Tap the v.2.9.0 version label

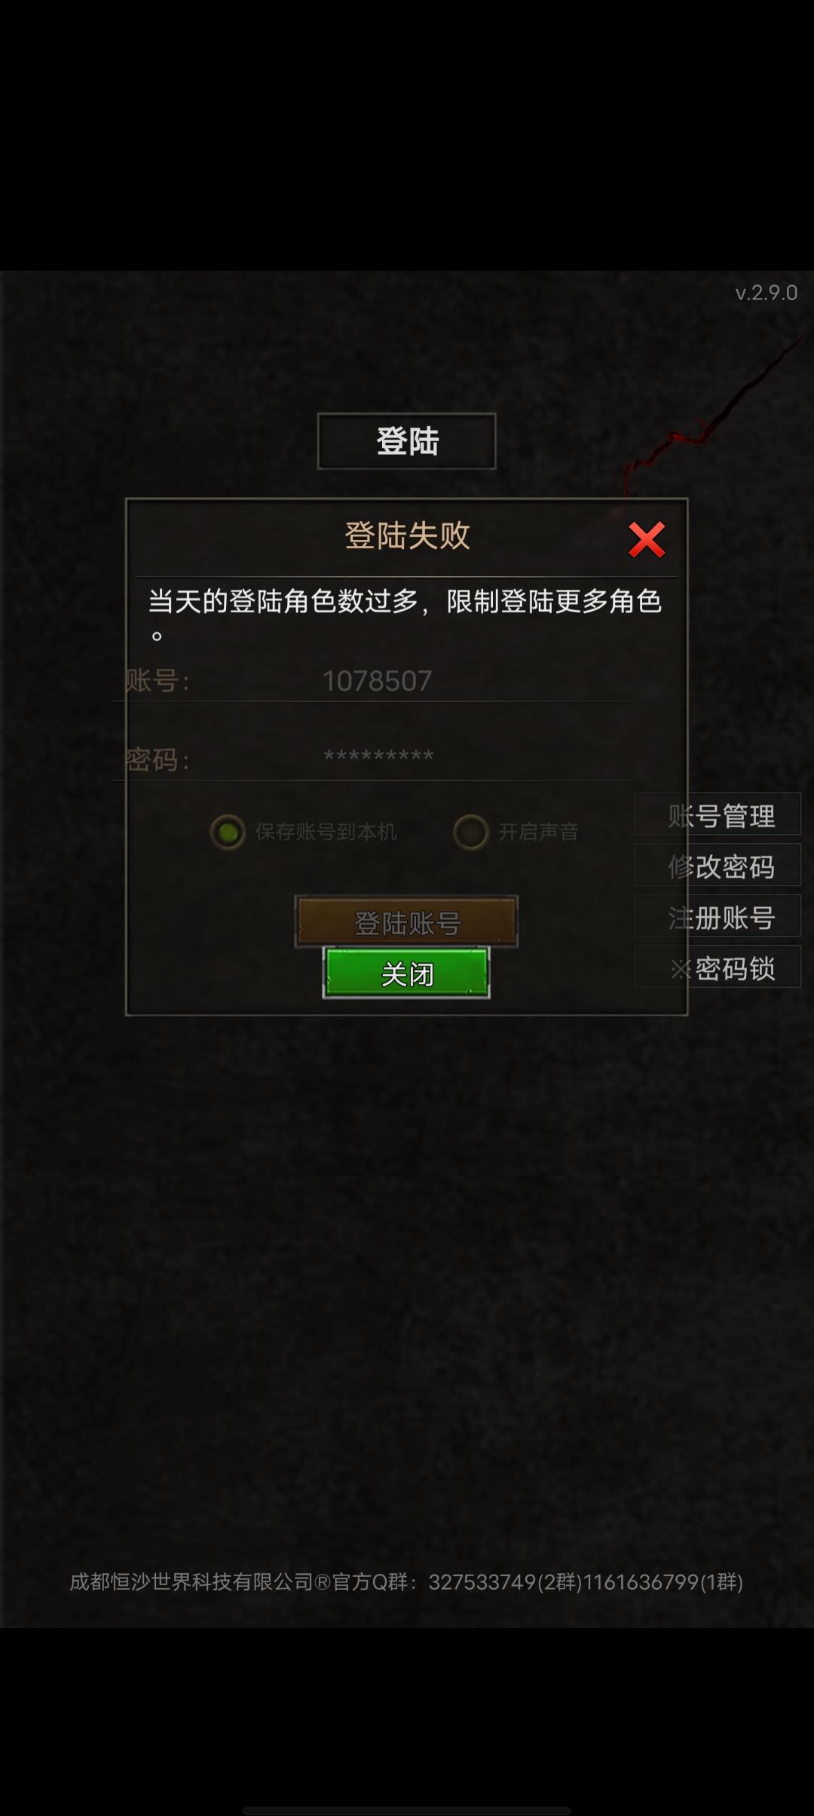point(767,293)
